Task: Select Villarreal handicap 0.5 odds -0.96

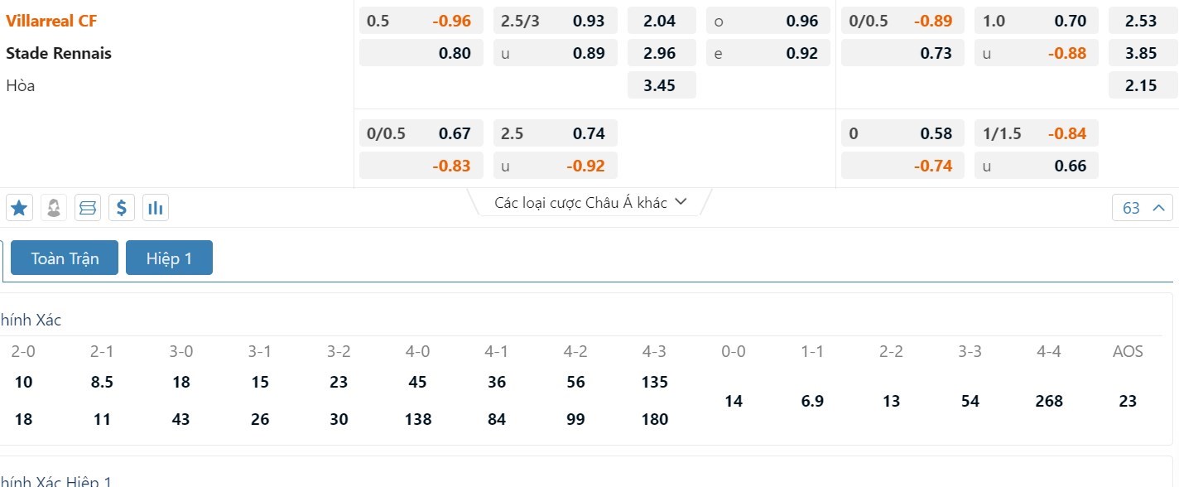Action: (x=451, y=21)
